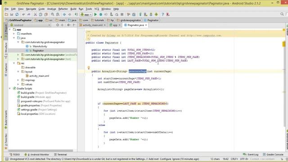Open the Analyze menu
The height and width of the screenshot is (162, 288).
(x=51, y=9)
